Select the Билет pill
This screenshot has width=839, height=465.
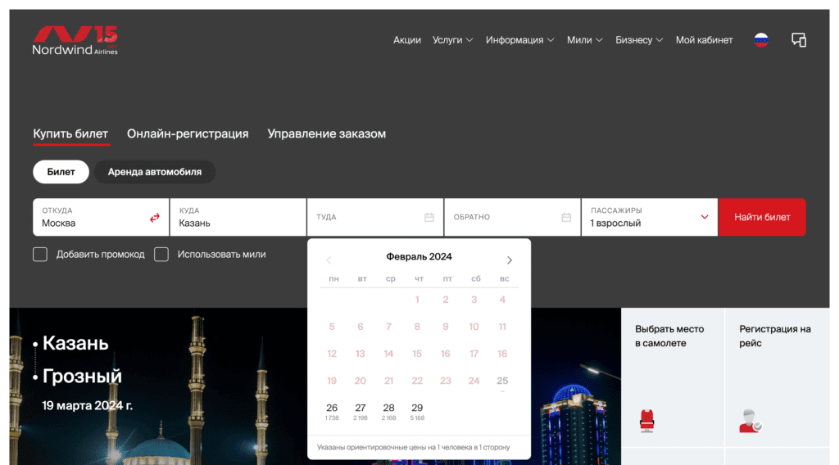pos(61,172)
